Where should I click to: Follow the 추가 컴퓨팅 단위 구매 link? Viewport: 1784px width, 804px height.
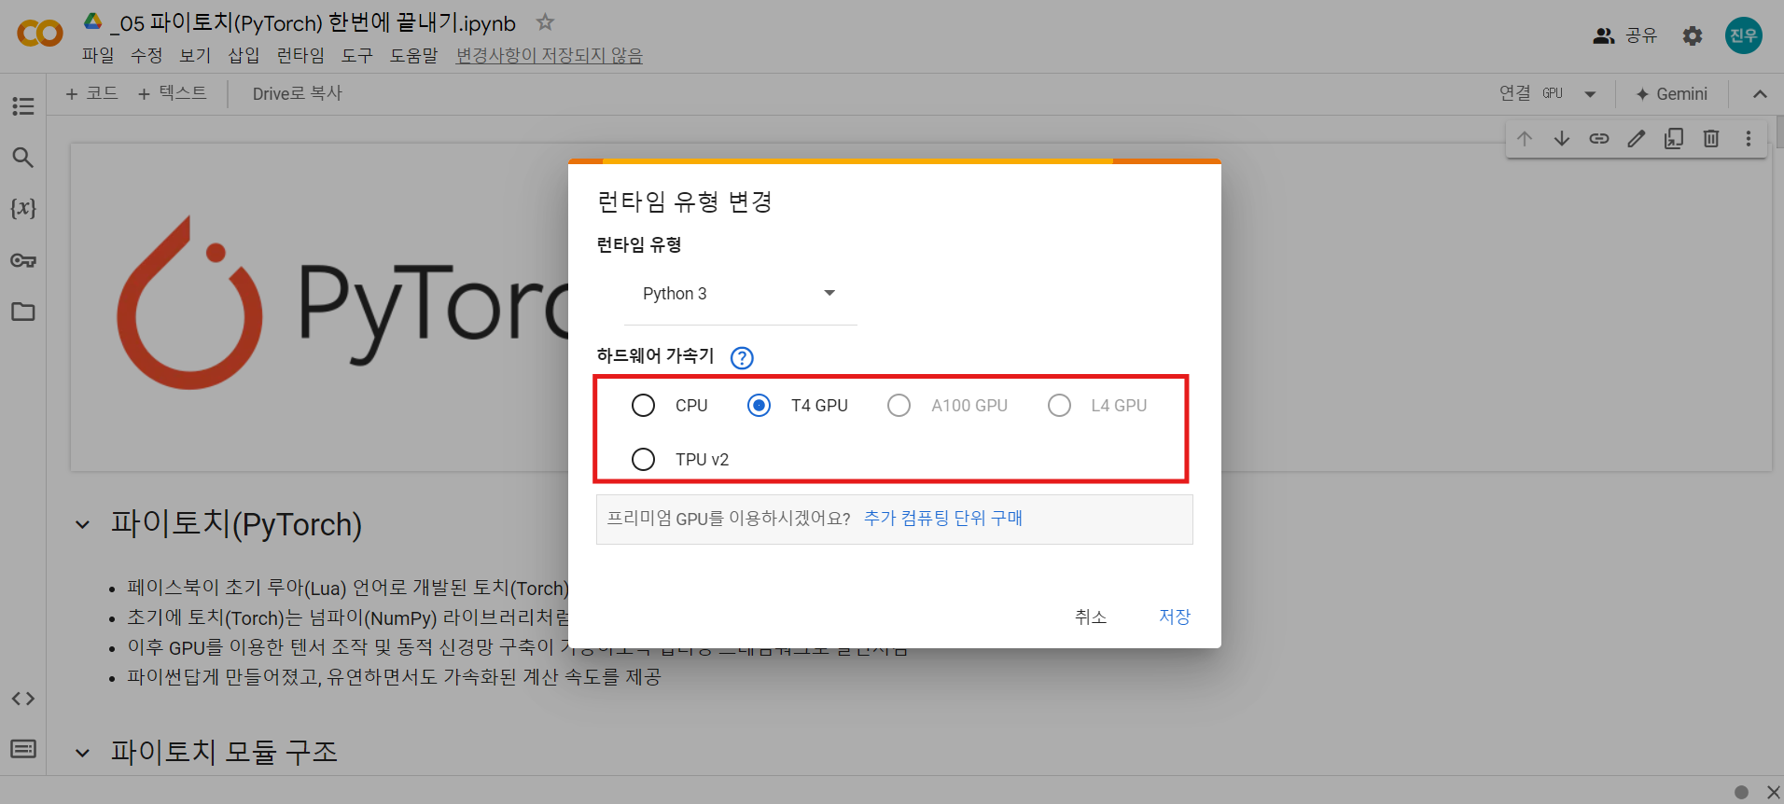(x=943, y=519)
